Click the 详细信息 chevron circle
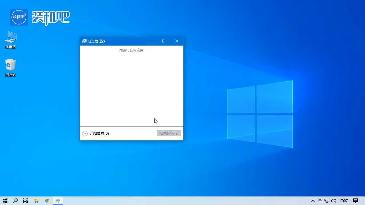Viewport: 365px width, 205px height. pyautogui.click(x=85, y=133)
